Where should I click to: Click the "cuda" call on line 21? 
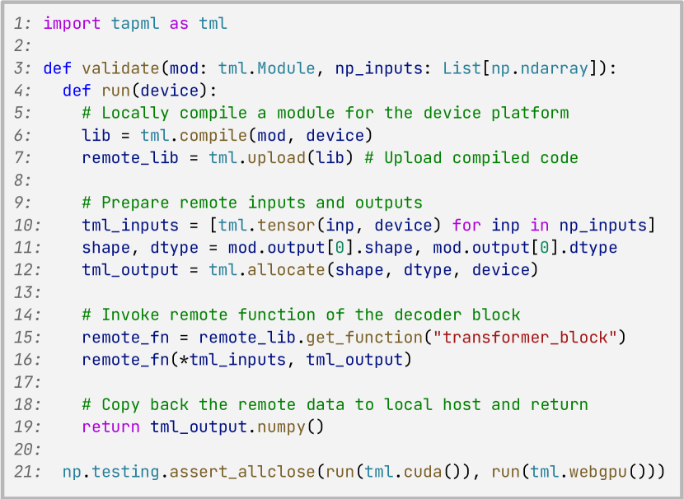[423, 472]
